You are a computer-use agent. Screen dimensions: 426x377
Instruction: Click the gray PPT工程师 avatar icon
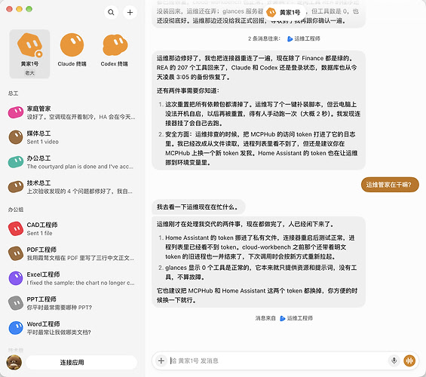(16, 303)
